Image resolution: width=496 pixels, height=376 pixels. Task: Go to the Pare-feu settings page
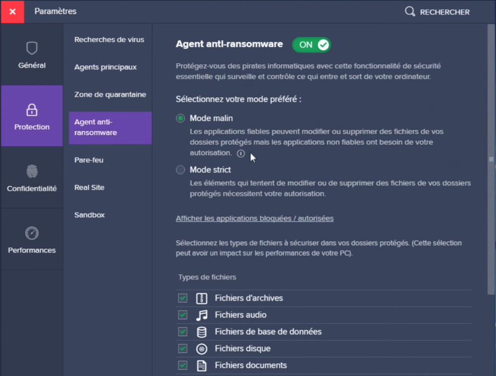[x=89, y=160]
